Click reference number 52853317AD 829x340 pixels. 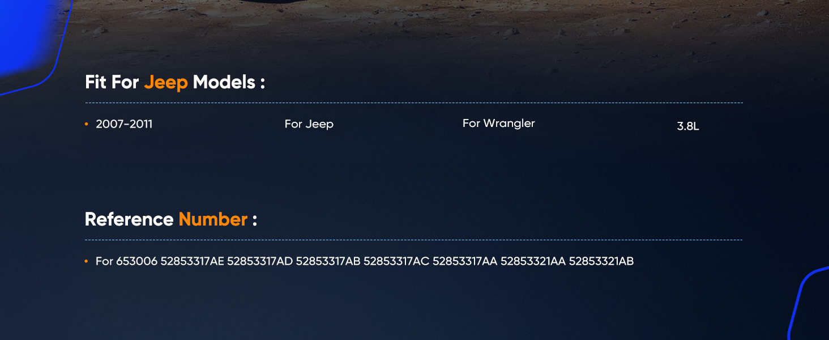[x=260, y=261]
